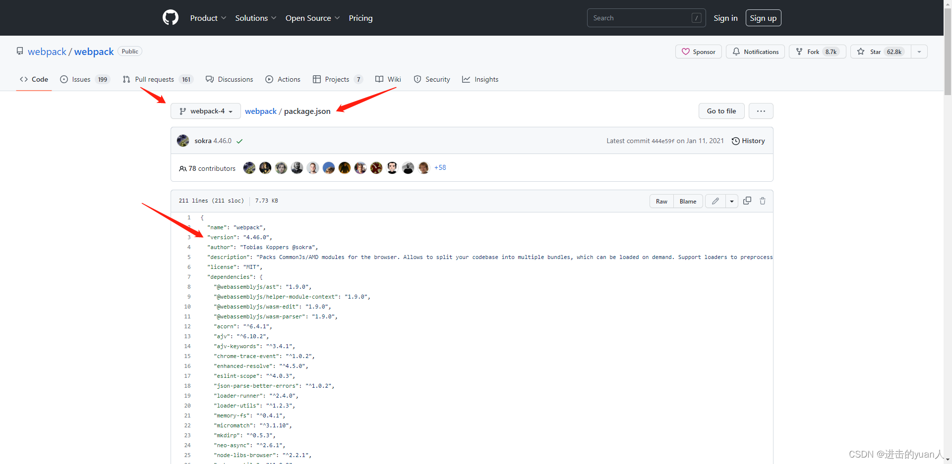This screenshot has height=464, width=952.
Task: Click the last contributor avatar before +58
Action: point(424,168)
